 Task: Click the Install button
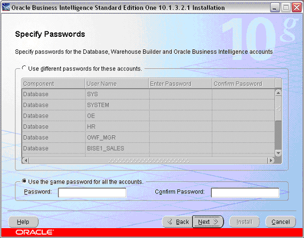click(244, 222)
